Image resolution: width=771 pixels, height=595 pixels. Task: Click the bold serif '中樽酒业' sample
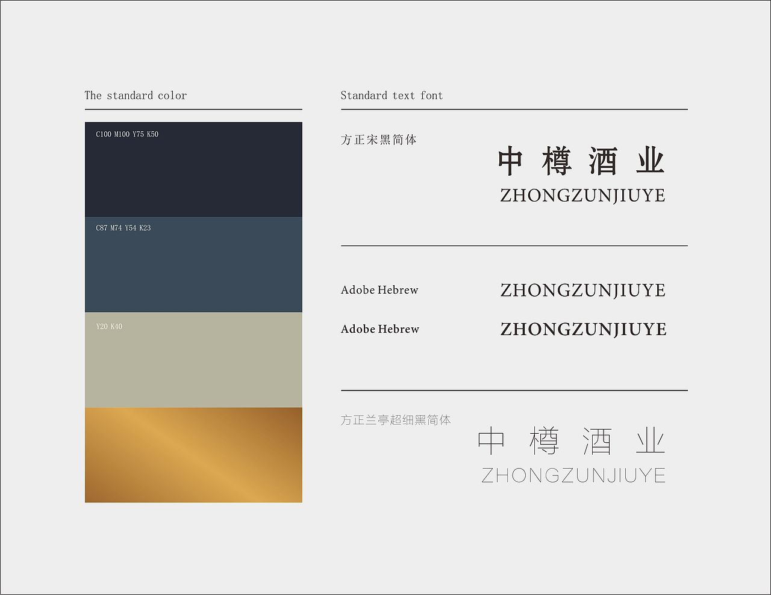click(x=582, y=161)
